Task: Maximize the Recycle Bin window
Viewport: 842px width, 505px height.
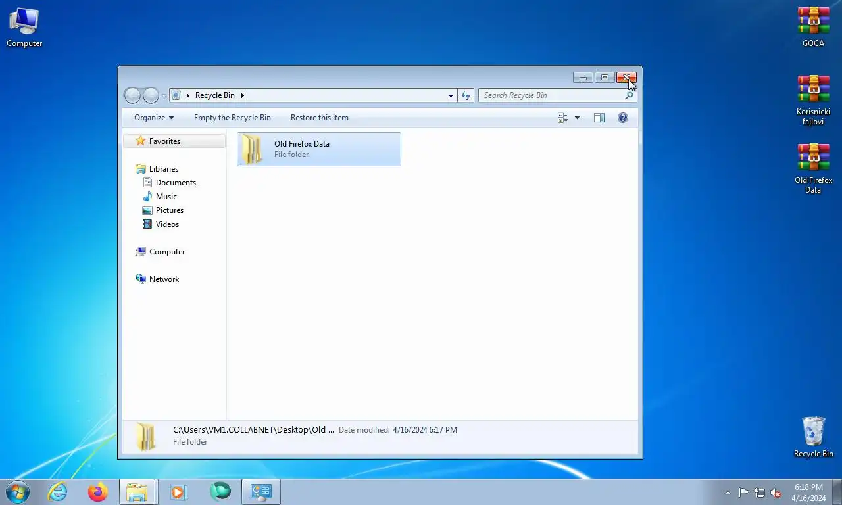Action: point(605,78)
